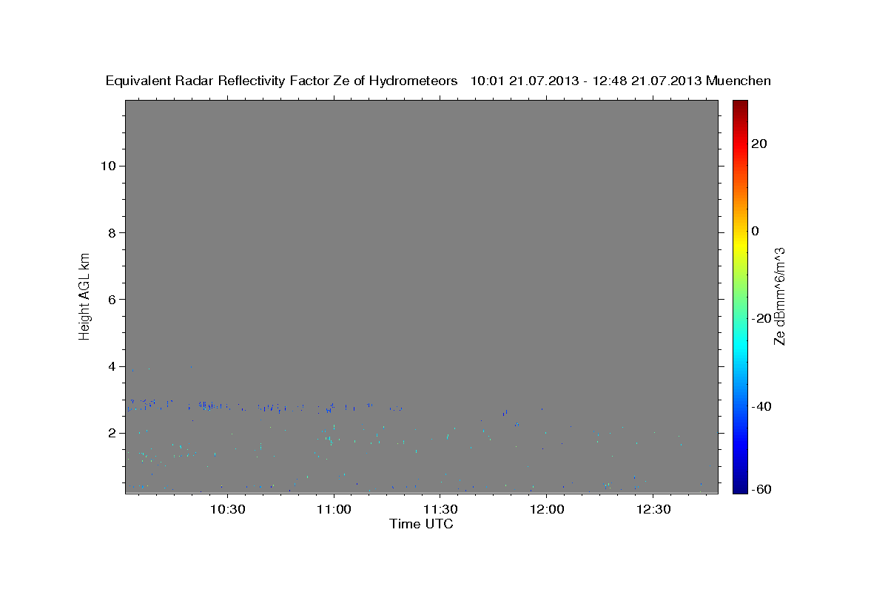Click the 6 km height tick label

112,299
